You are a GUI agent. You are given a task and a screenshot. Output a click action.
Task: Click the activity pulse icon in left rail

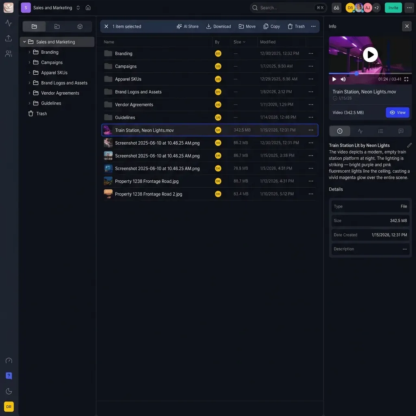click(x=9, y=23)
